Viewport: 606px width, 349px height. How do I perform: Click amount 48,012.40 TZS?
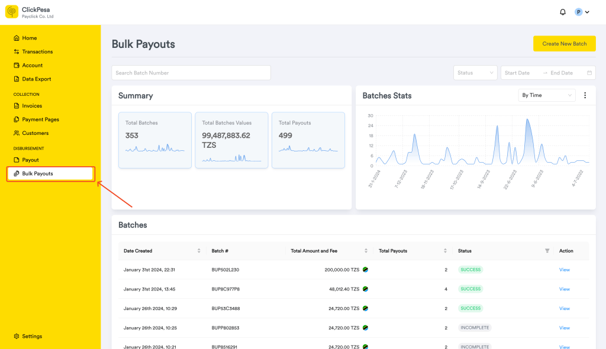tap(344, 289)
